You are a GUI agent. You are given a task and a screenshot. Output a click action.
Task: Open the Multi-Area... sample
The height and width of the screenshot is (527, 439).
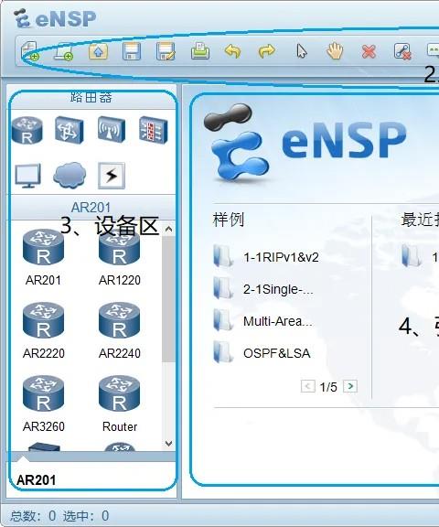click(x=263, y=321)
